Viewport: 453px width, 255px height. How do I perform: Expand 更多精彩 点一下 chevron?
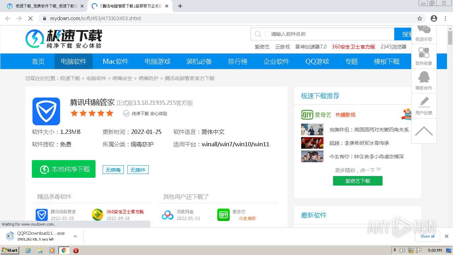(x=379, y=169)
